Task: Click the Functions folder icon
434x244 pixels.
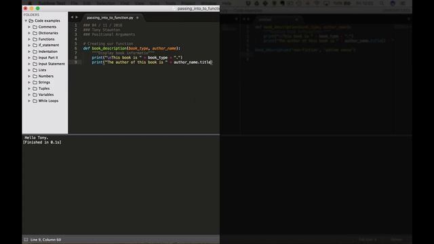Action: (35, 39)
